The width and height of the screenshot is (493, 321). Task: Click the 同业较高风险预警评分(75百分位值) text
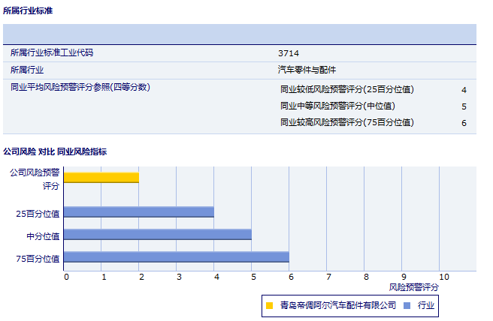coord(346,122)
